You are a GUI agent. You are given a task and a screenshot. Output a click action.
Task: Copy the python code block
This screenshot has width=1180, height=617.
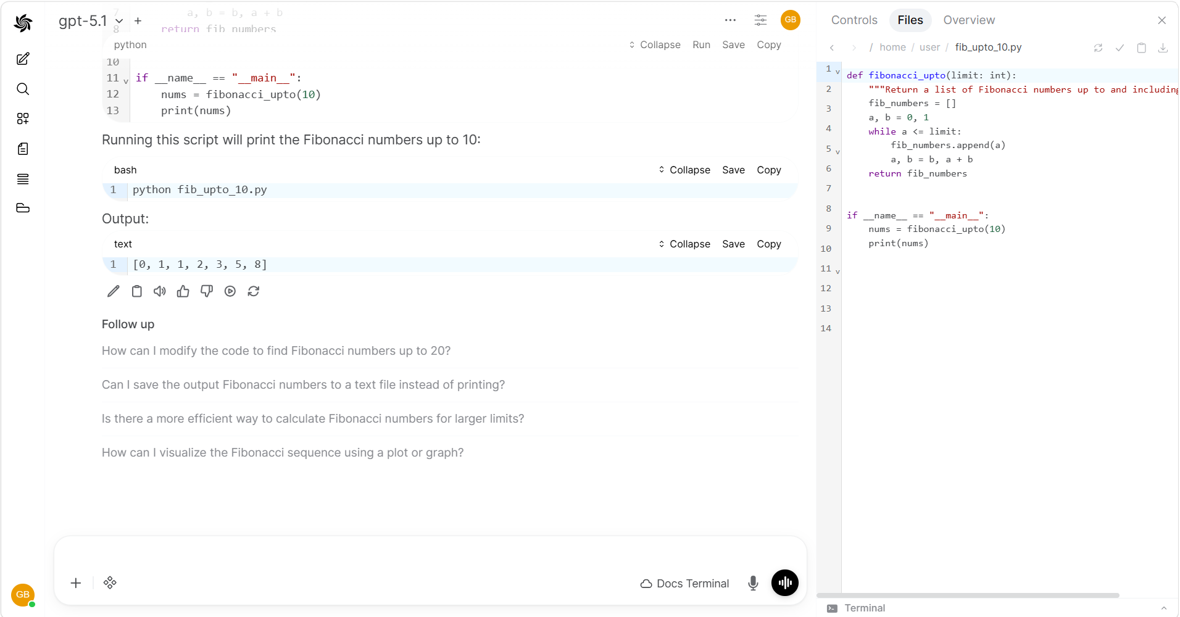769,45
